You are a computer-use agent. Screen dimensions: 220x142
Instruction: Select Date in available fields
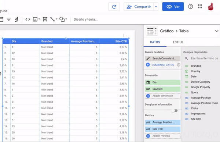[x=194, y=77]
